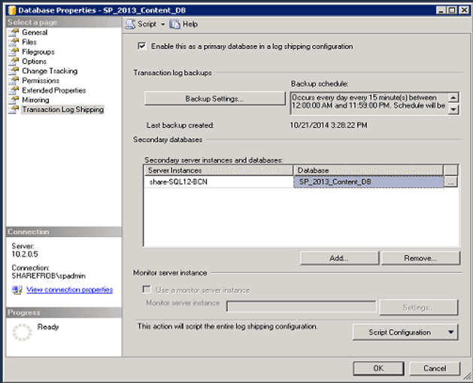This screenshot has height=383, width=473.
Task: Click the Database column header
Action: click(368, 171)
